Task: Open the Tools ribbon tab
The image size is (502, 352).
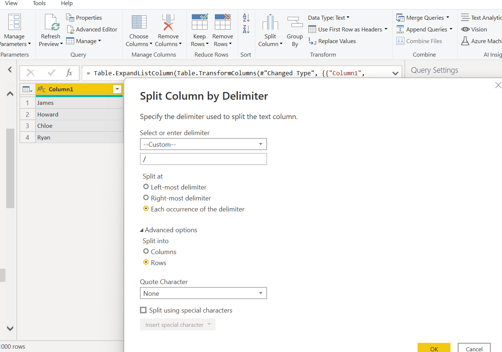Action: 39,3
